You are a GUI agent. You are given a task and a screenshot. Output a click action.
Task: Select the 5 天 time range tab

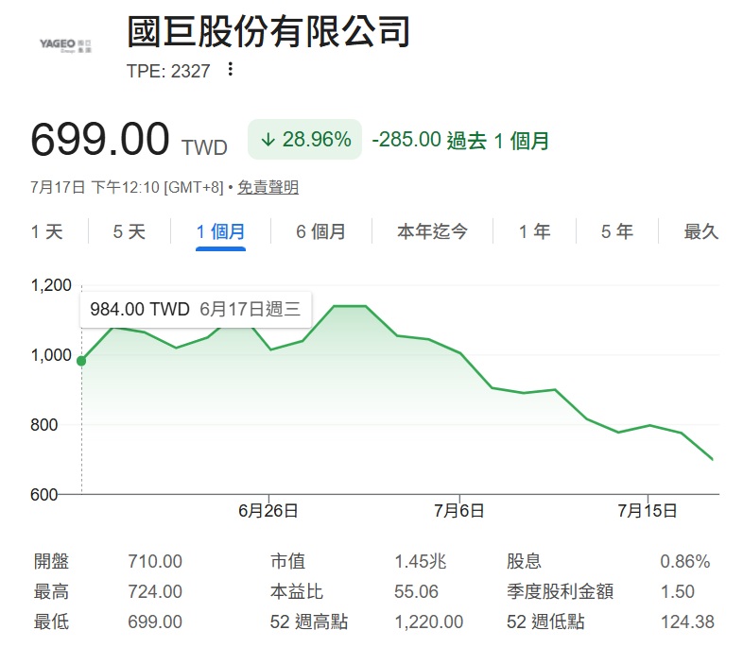pos(129,232)
